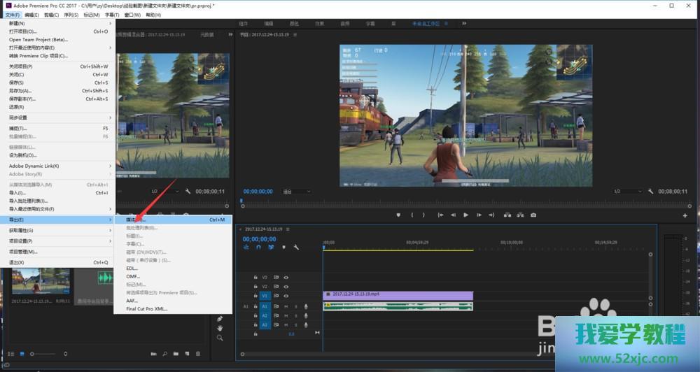700x372 pixels.
Task: Click the Export Frame camera icon
Action: click(x=533, y=215)
